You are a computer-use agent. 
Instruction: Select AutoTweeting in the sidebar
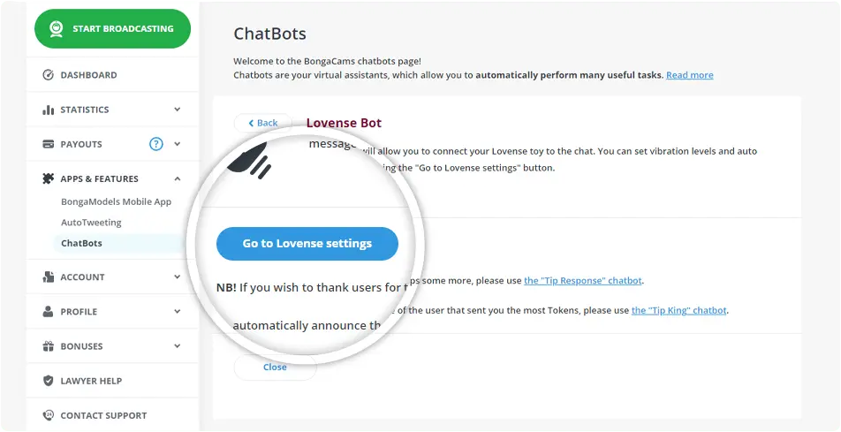(x=91, y=222)
